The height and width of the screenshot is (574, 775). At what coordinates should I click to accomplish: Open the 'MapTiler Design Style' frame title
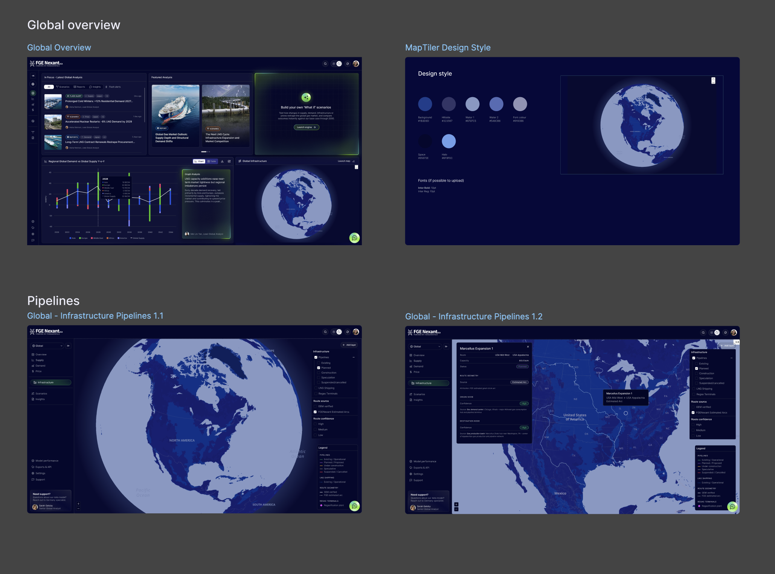448,47
